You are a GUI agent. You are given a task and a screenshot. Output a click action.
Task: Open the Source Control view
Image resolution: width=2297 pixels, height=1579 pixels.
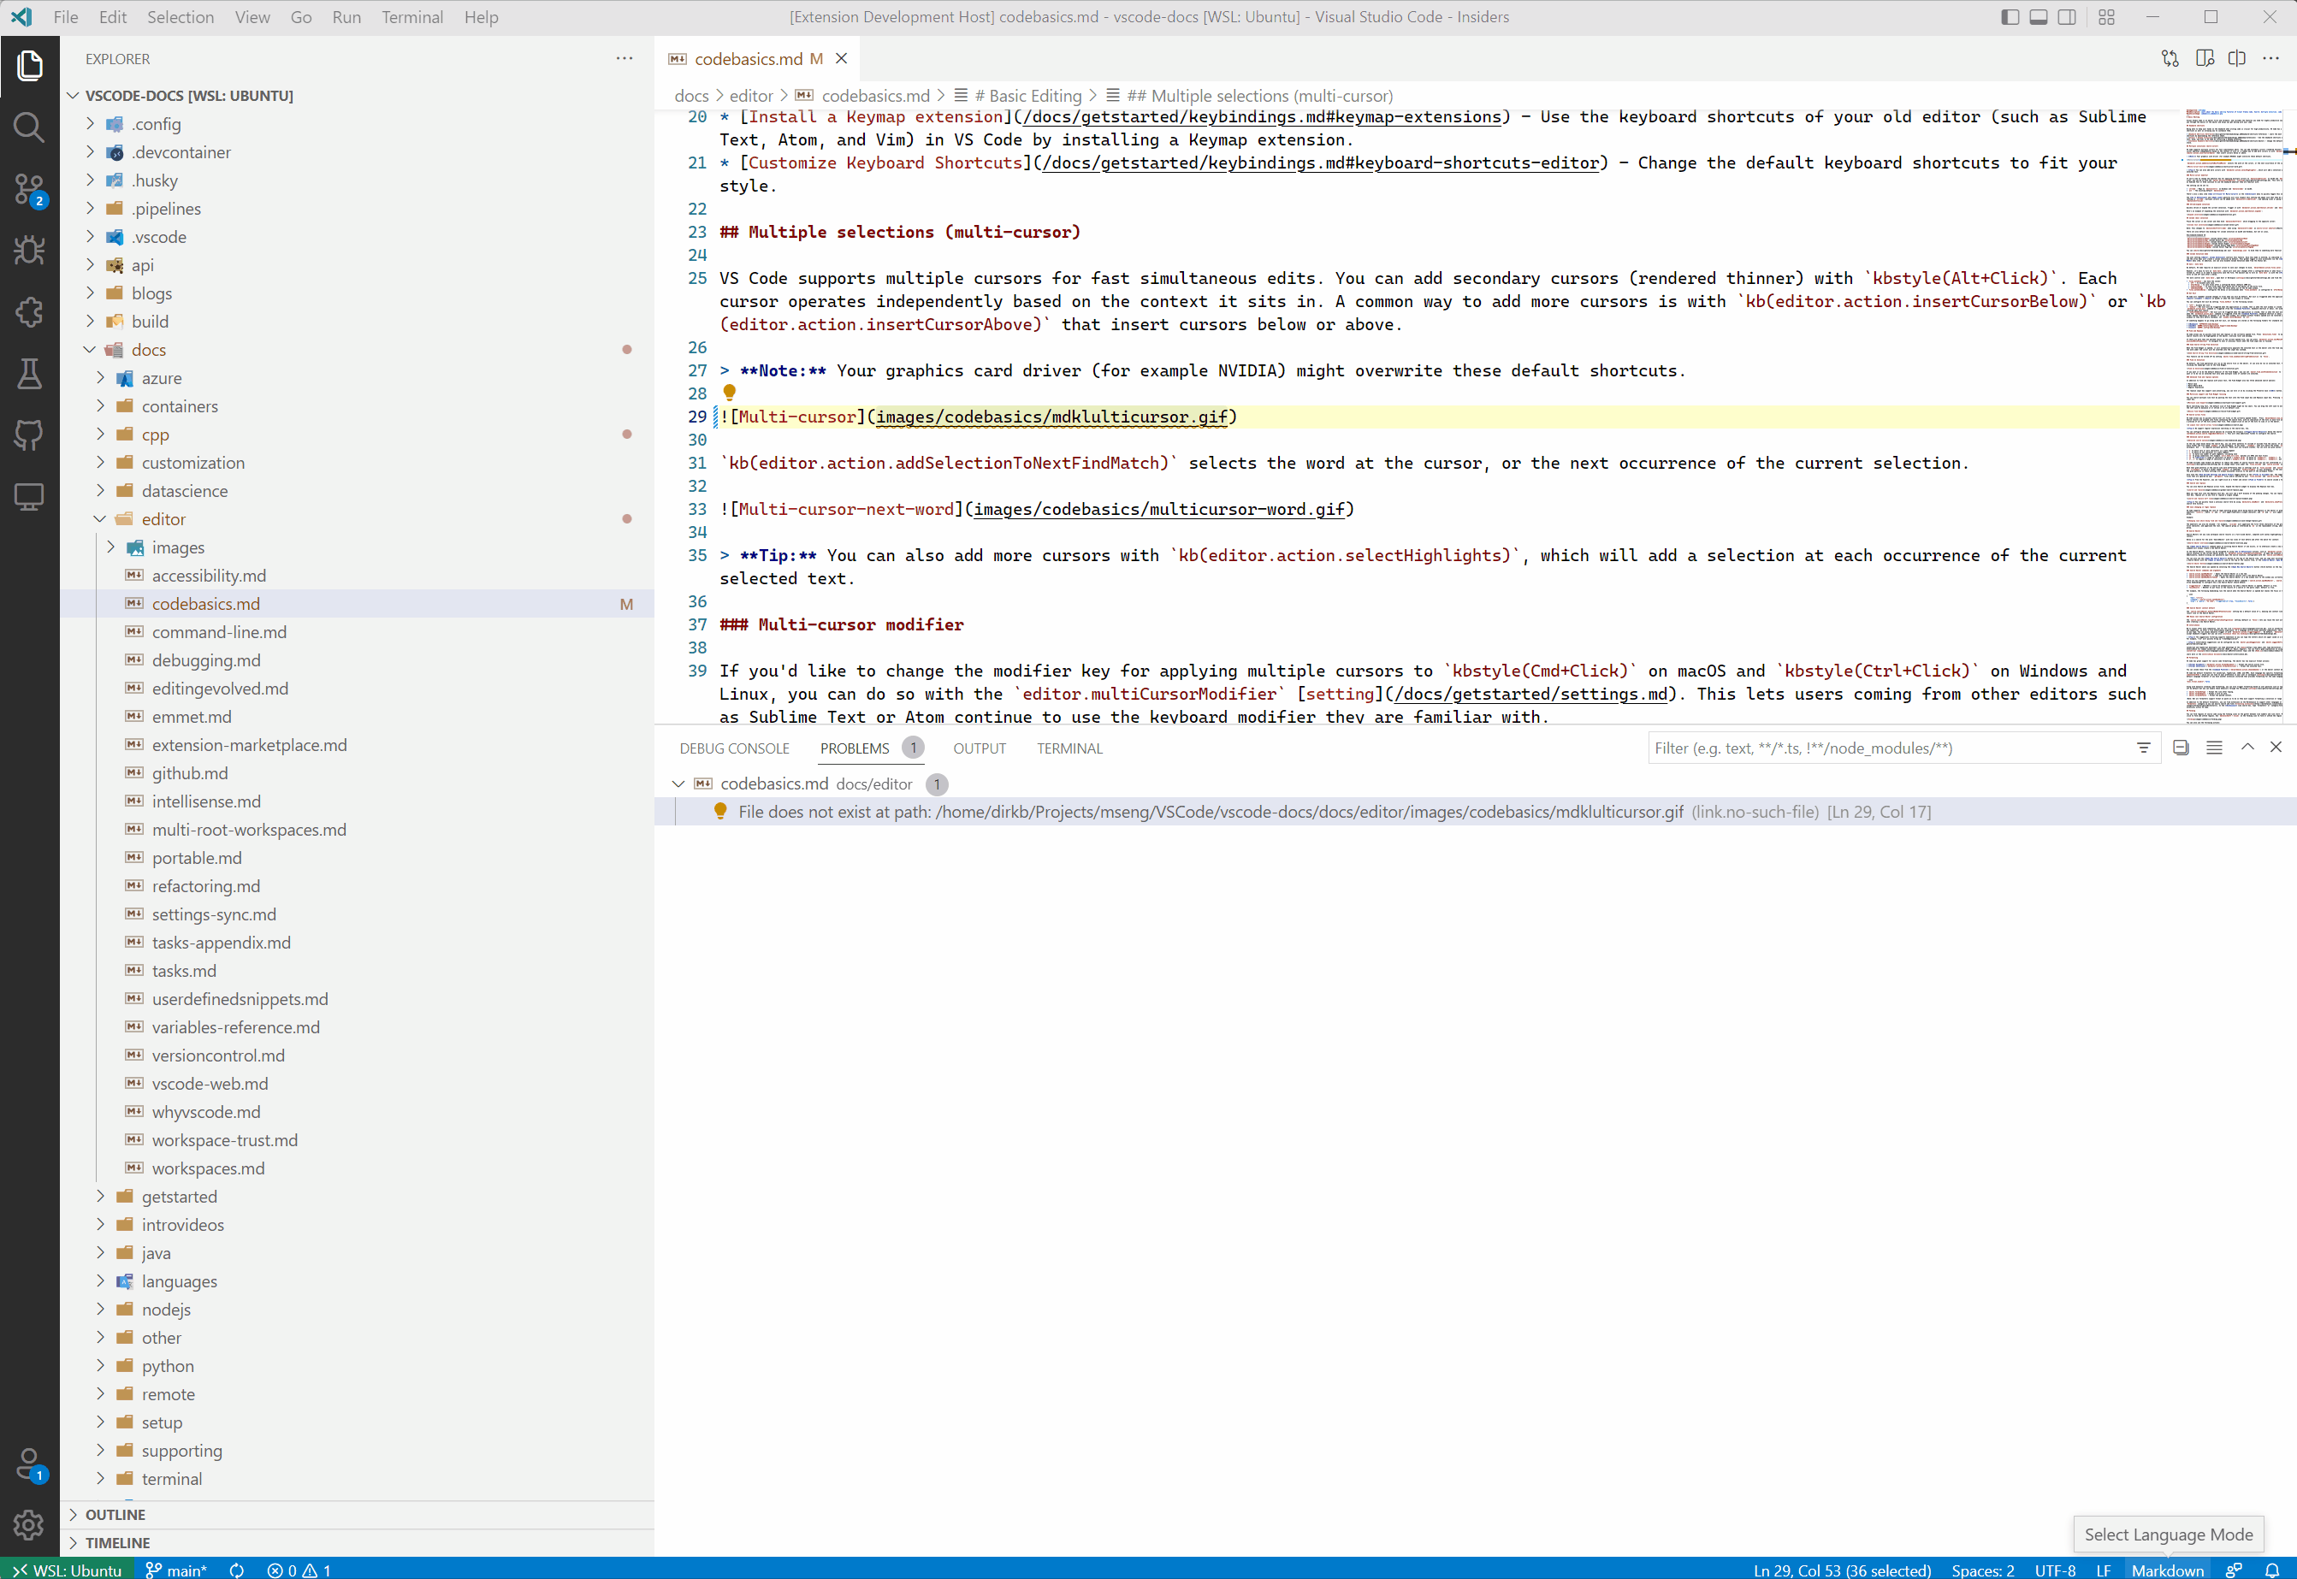(29, 188)
